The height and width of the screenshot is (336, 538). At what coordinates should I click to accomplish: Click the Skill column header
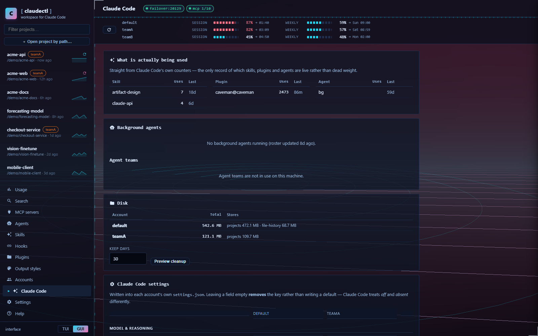pyautogui.click(x=116, y=82)
